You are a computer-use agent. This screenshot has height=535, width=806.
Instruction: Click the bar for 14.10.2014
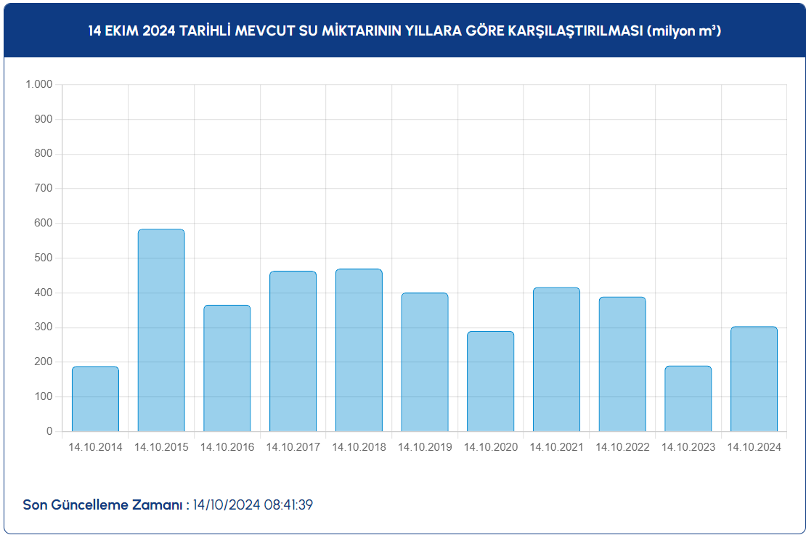[x=95, y=399]
